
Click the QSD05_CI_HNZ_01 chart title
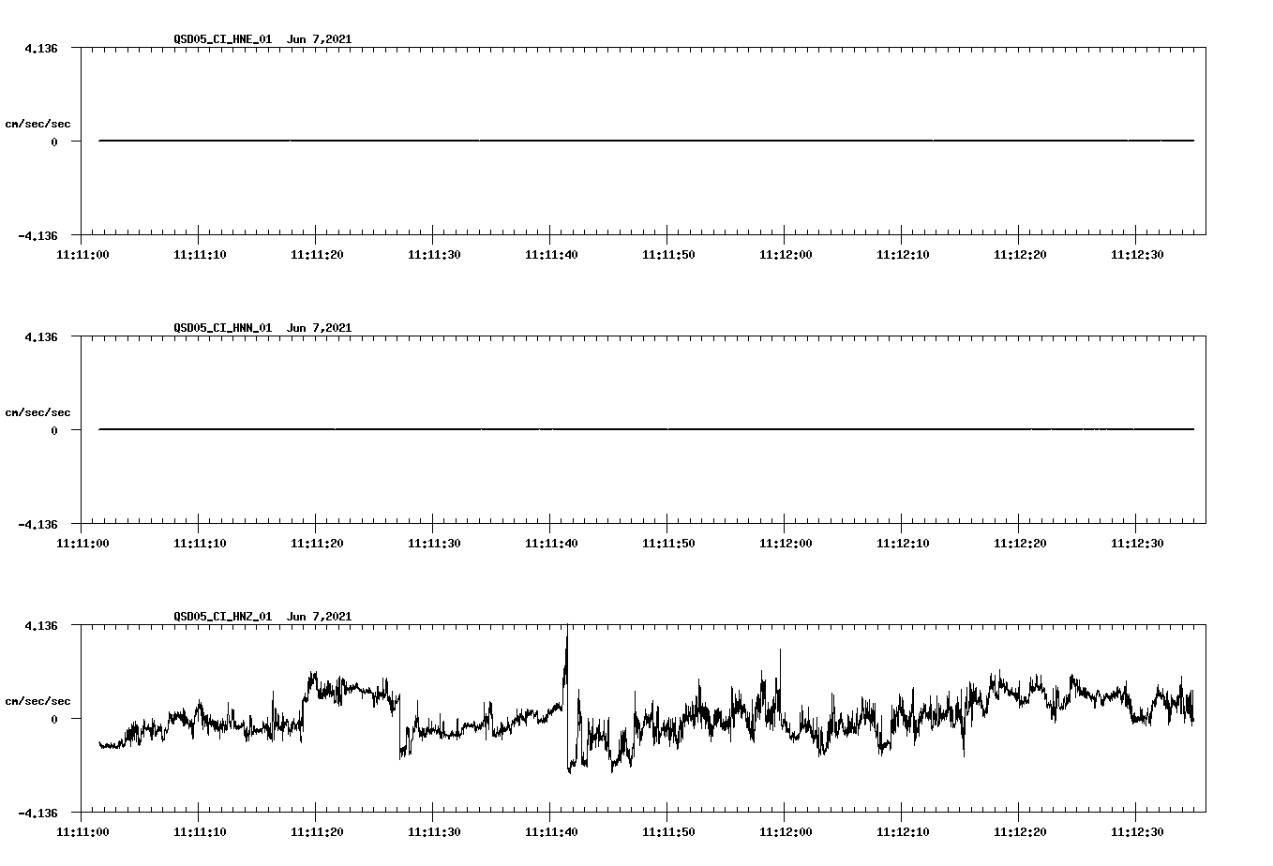point(262,617)
